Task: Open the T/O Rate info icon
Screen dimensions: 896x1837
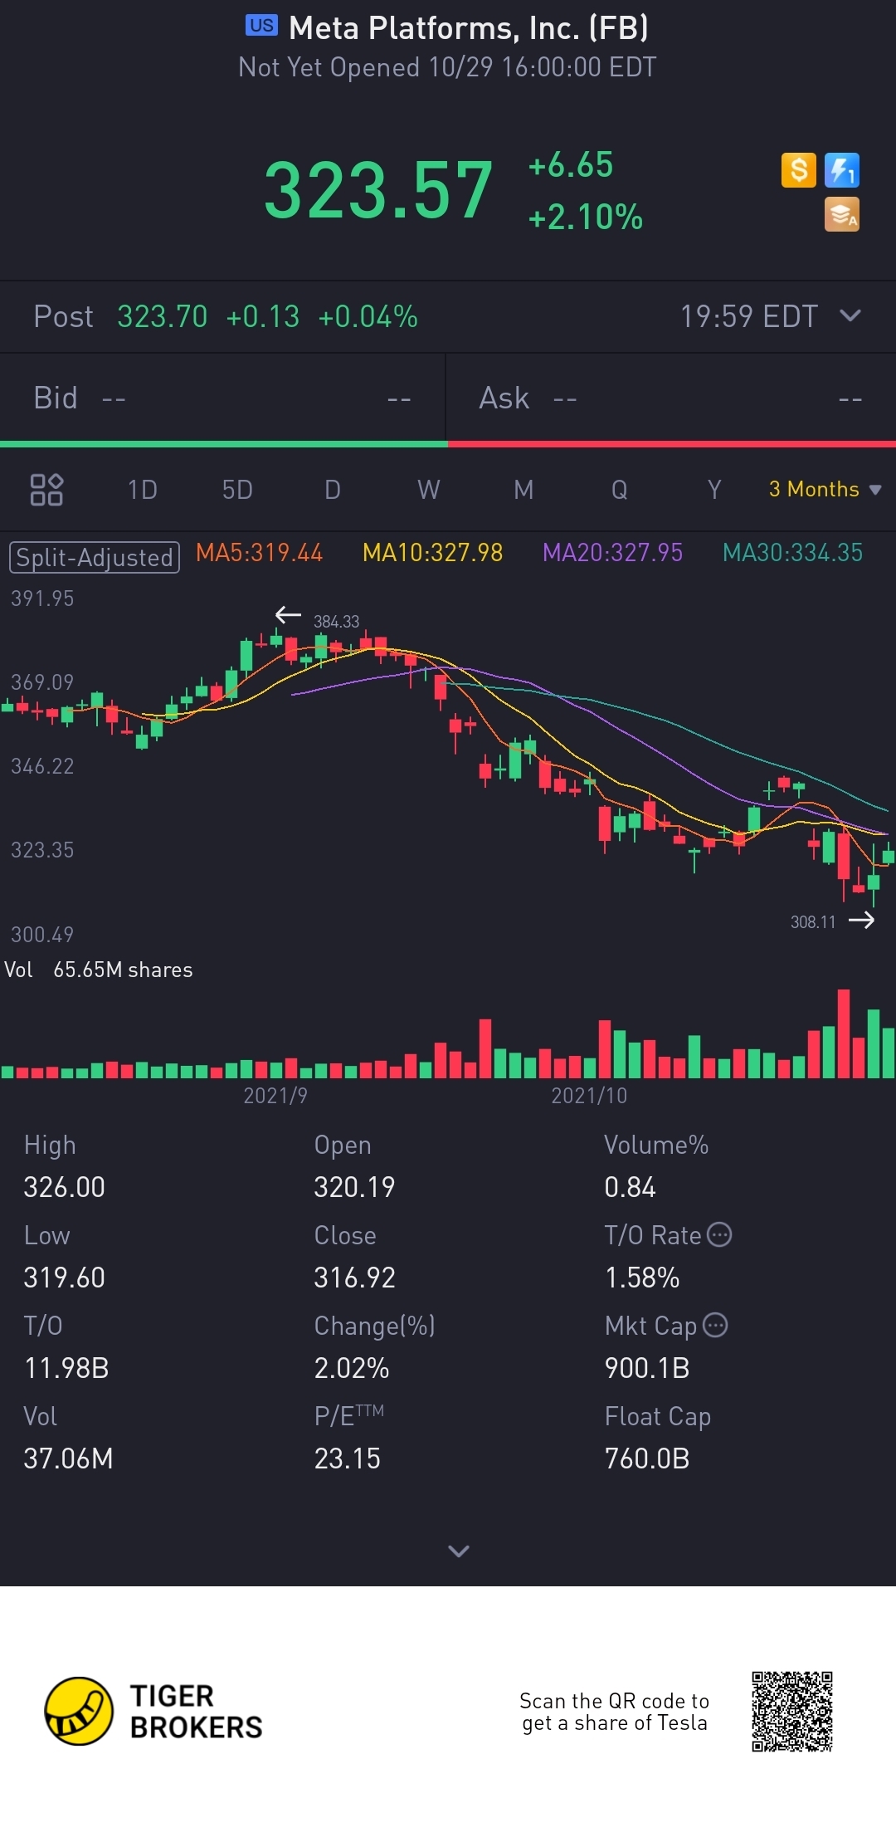Action: pyautogui.click(x=719, y=1234)
